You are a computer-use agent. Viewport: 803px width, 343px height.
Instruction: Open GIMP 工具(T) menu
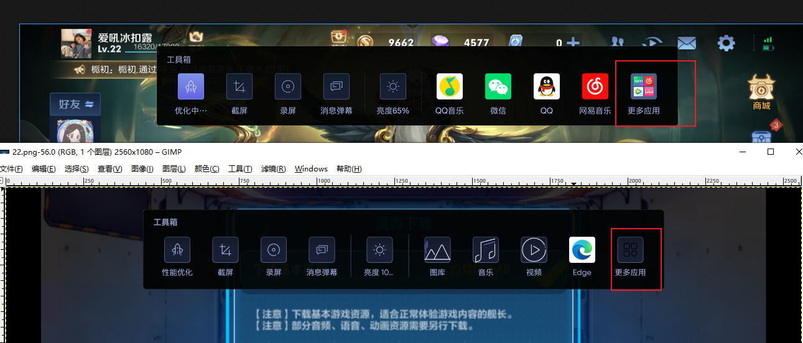pyautogui.click(x=240, y=169)
